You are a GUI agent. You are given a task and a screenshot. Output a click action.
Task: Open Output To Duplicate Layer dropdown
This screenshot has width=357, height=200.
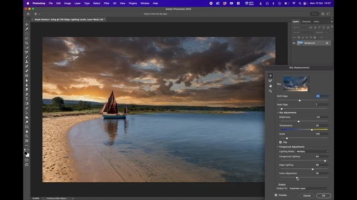[308, 188]
